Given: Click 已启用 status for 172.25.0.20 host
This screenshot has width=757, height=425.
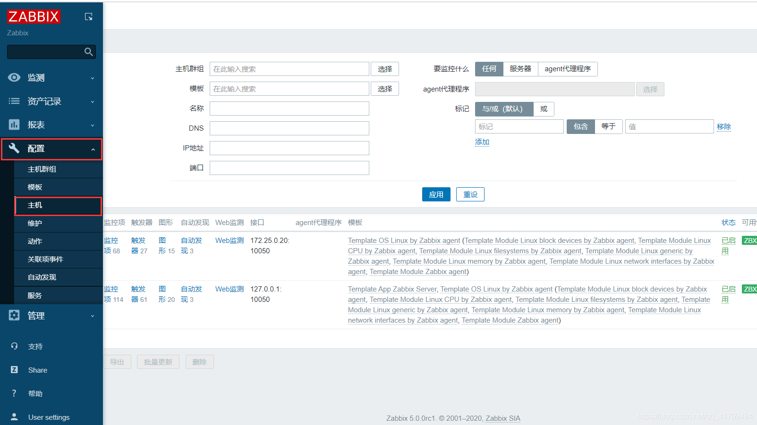Looking at the screenshot, I should [729, 246].
